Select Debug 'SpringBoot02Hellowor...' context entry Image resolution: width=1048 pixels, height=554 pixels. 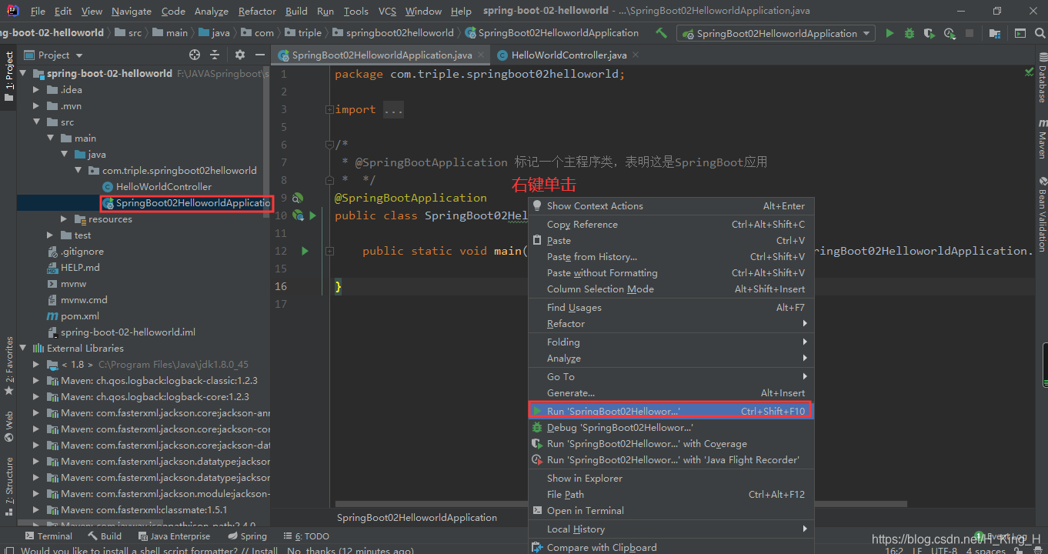pyautogui.click(x=670, y=427)
